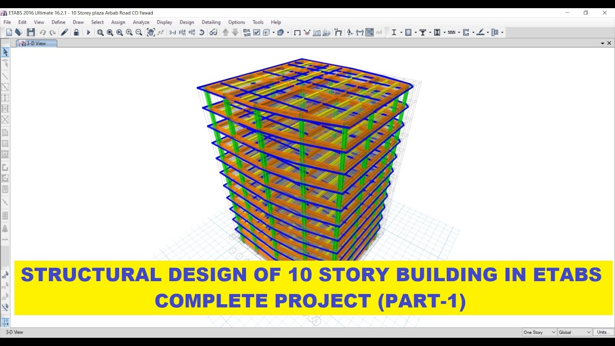Select Draw Beam/Column/Brace line tool
Image resolution: width=615 pixels, height=346 pixels.
click(x=5, y=76)
